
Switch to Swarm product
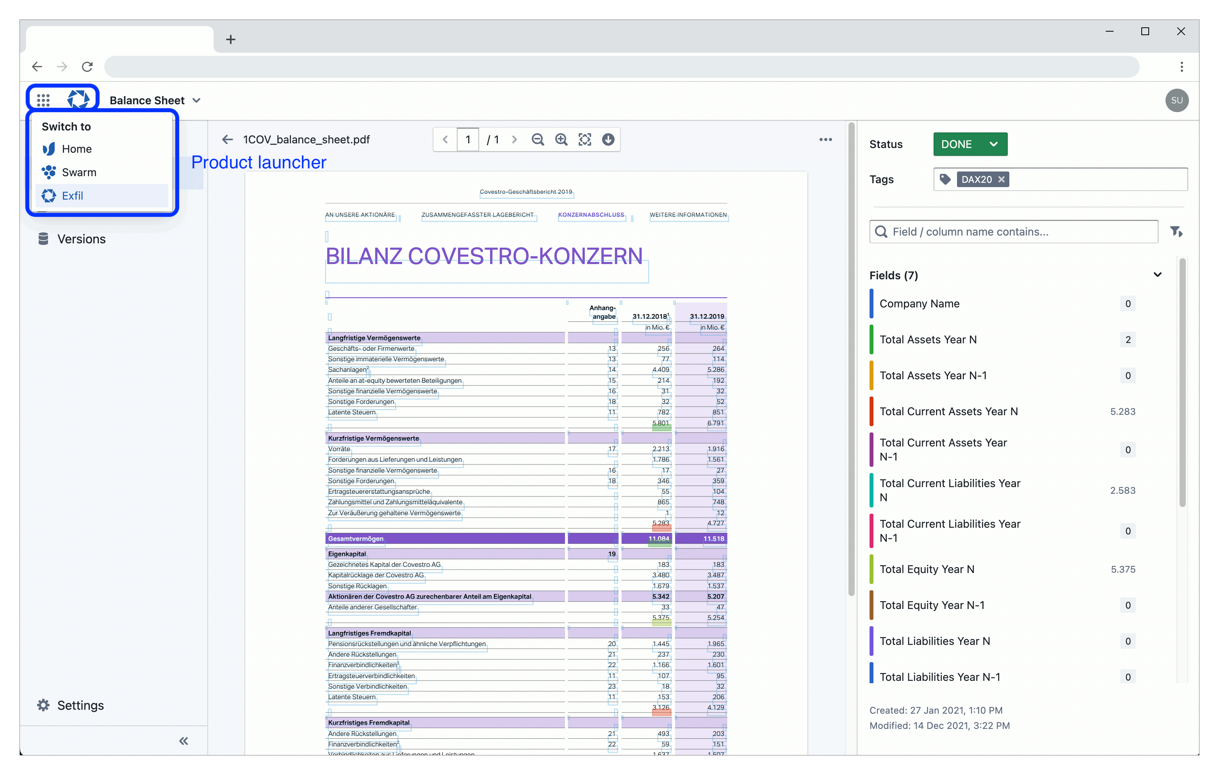tap(101, 172)
